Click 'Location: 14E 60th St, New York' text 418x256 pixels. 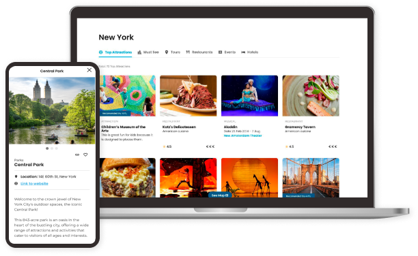point(48,176)
